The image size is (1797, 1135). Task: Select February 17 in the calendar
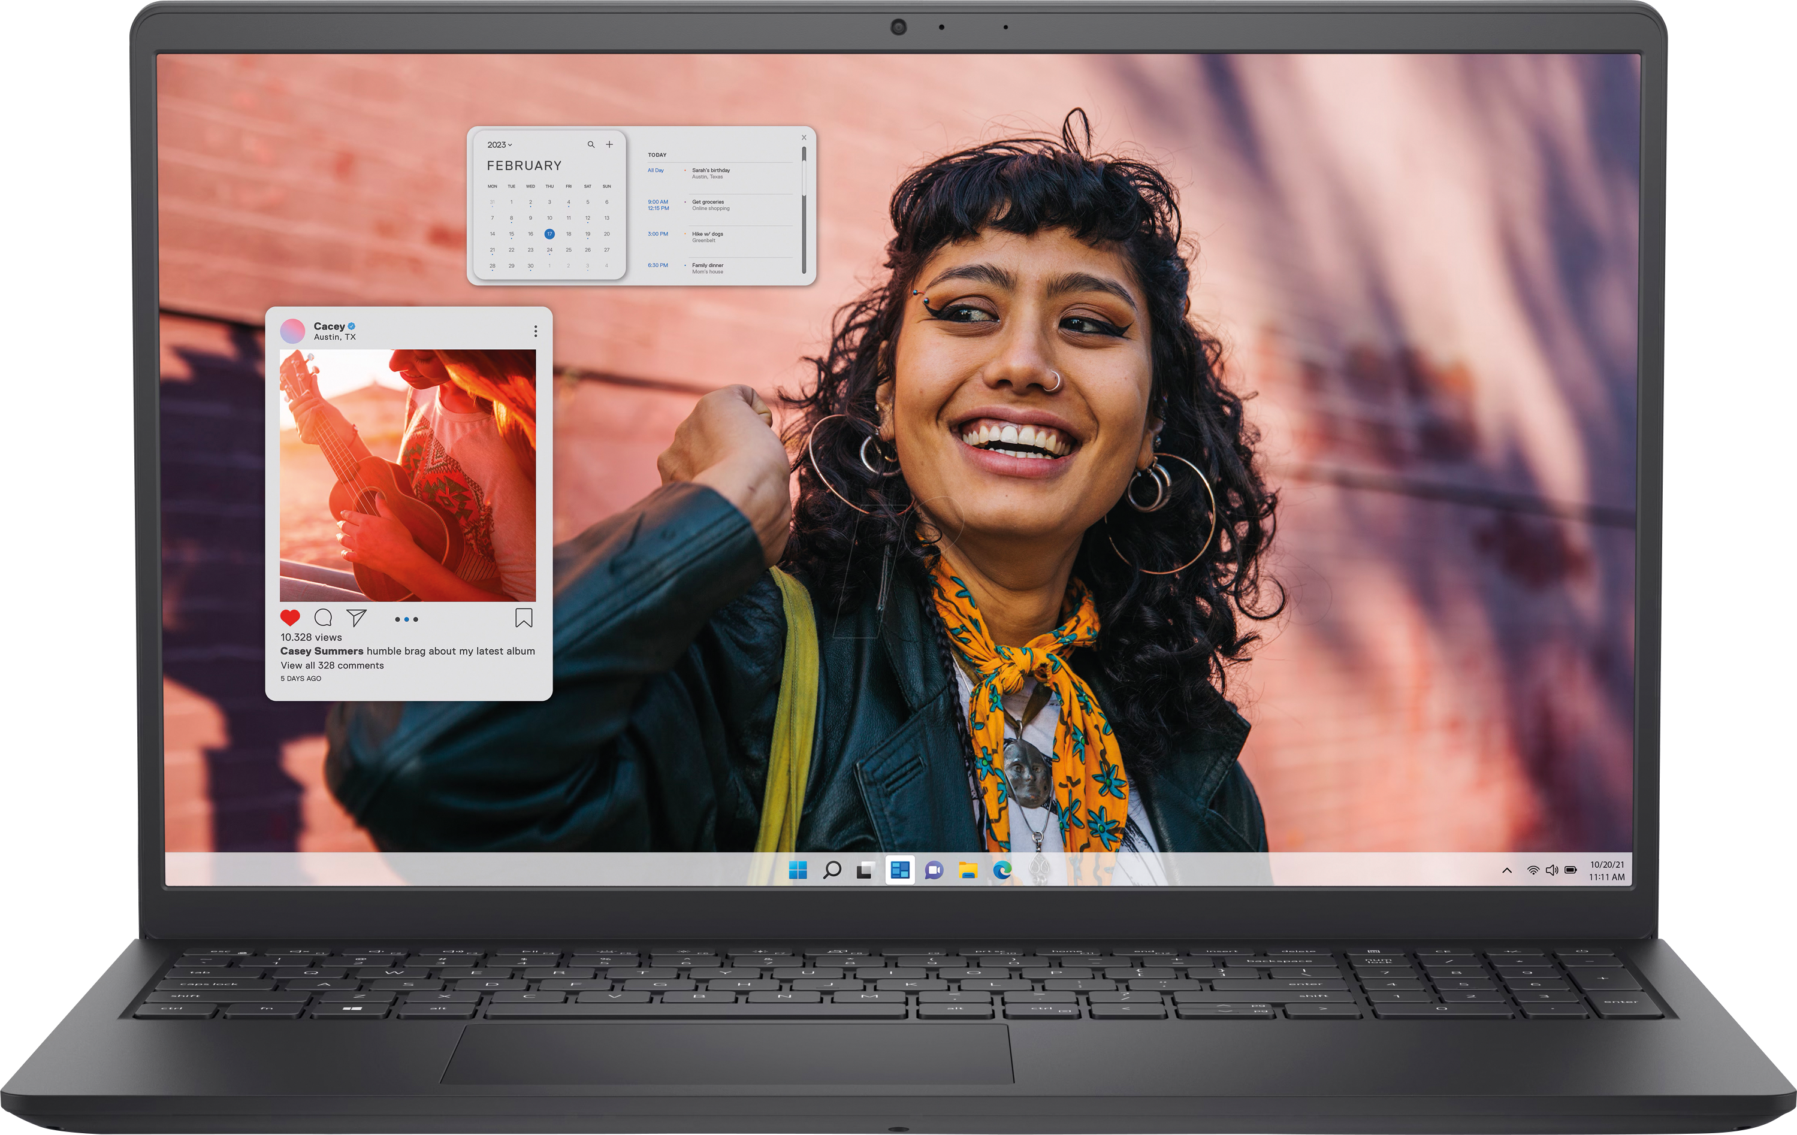click(549, 235)
